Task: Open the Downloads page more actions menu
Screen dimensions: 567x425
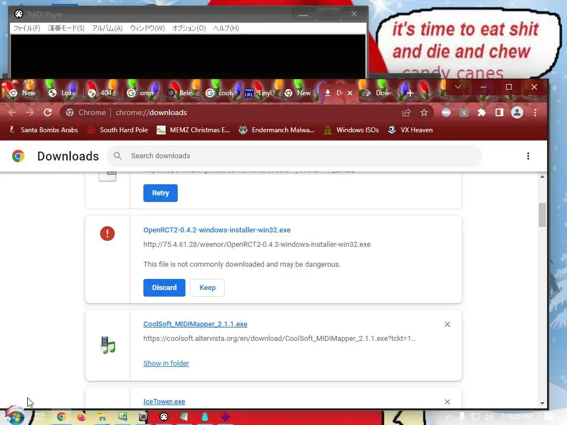Action: [528, 156]
